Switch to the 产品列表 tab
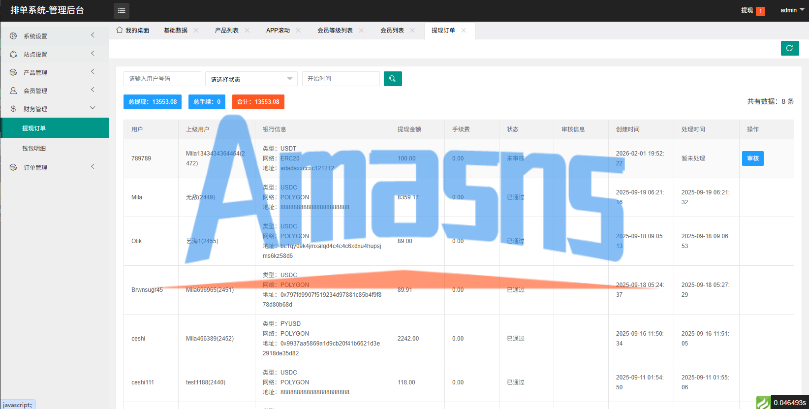Screen dimensions: 809x409 [x=227, y=31]
